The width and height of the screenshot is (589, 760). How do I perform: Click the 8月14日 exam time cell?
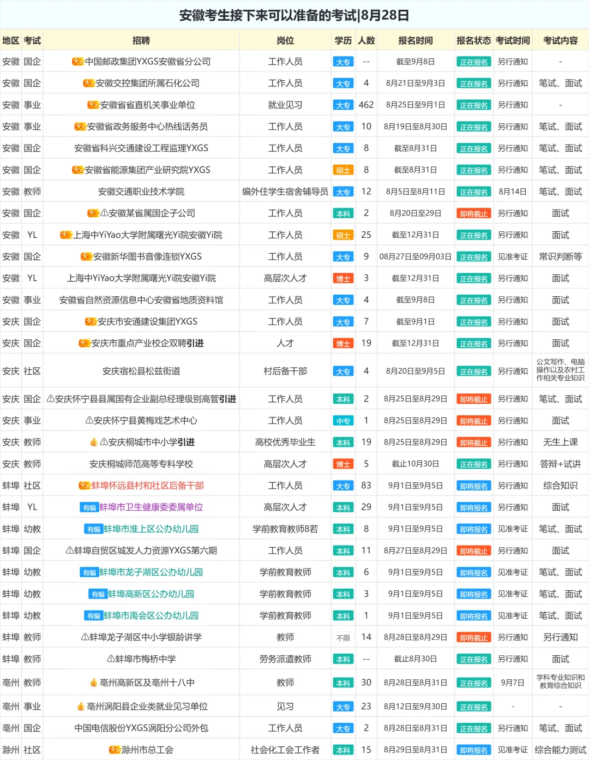tap(513, 192)
